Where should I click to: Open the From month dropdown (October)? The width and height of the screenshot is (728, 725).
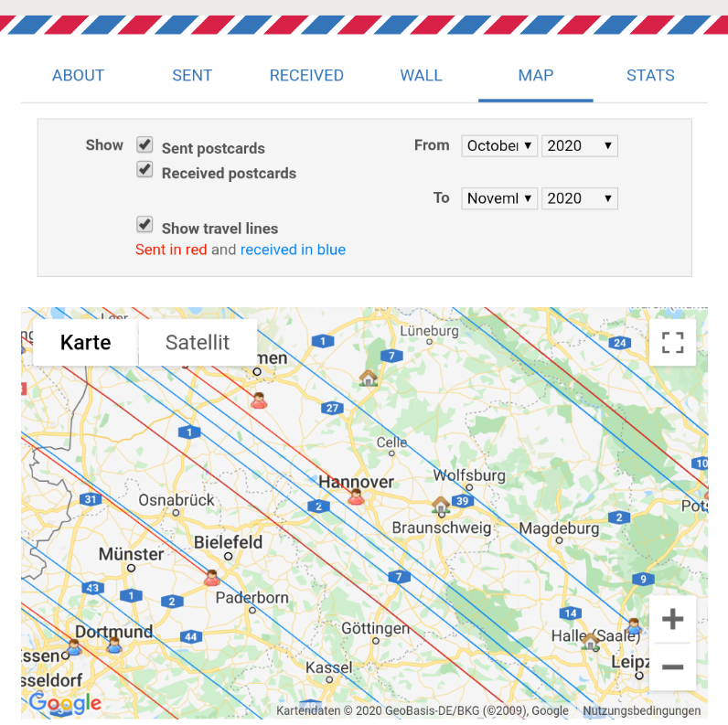click(x=499, y=145)
